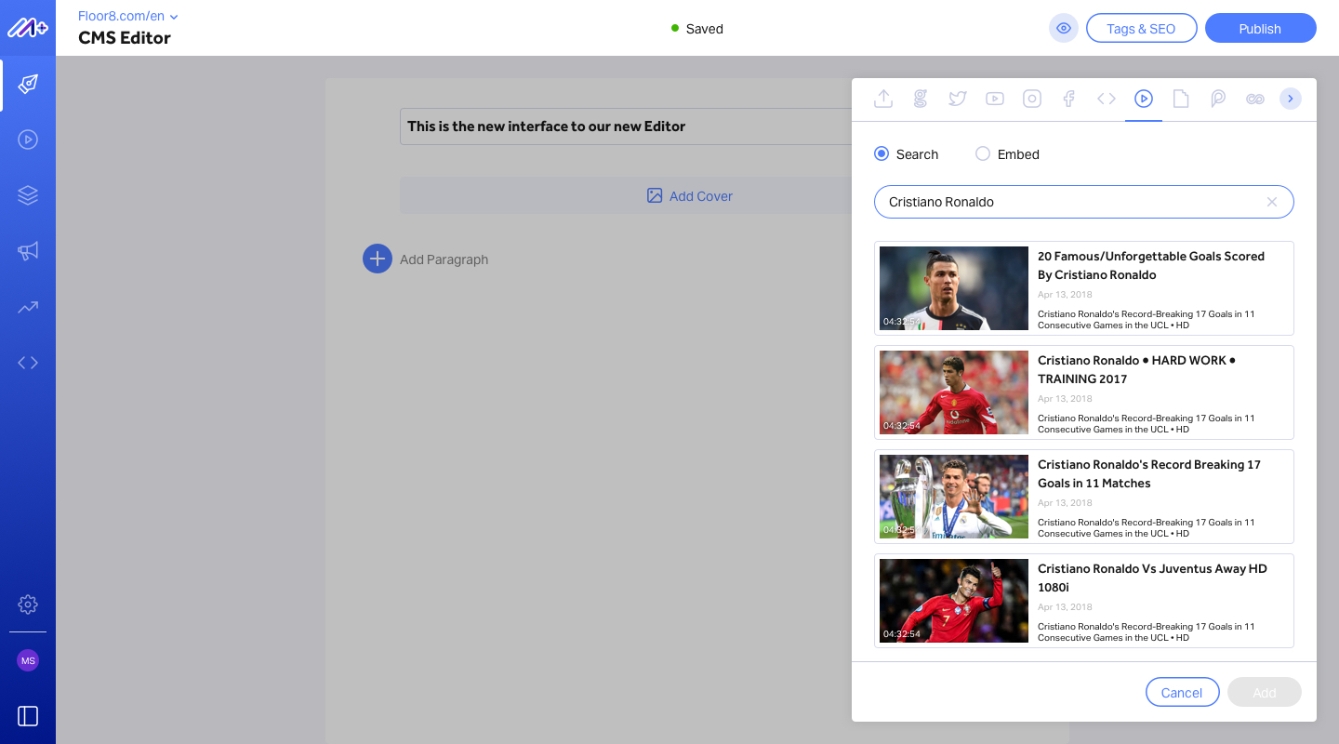1339x744 pixels.
Task: Click the CMS Editor heading
Action: [x=125, y=38]
